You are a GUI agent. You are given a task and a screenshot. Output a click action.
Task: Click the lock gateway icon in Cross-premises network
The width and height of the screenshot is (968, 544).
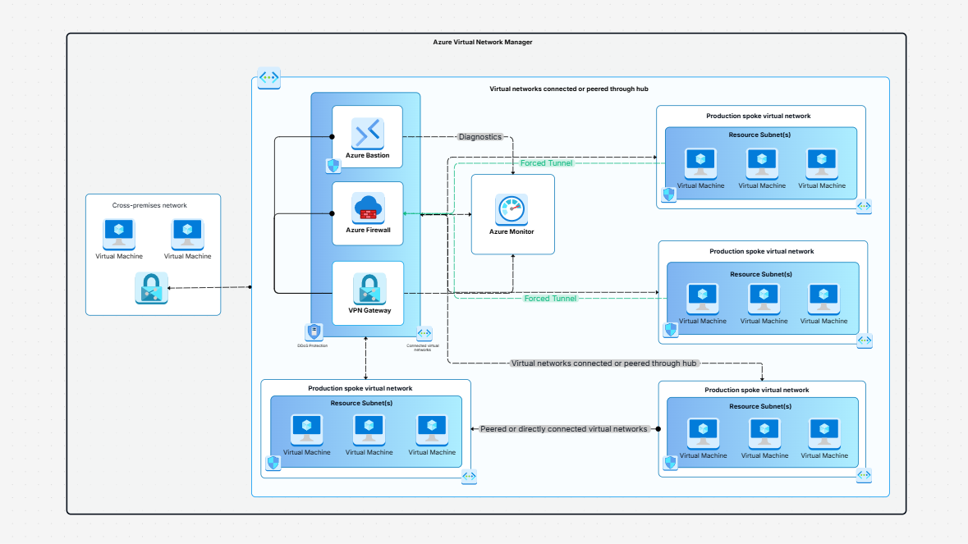pos(151,288)
